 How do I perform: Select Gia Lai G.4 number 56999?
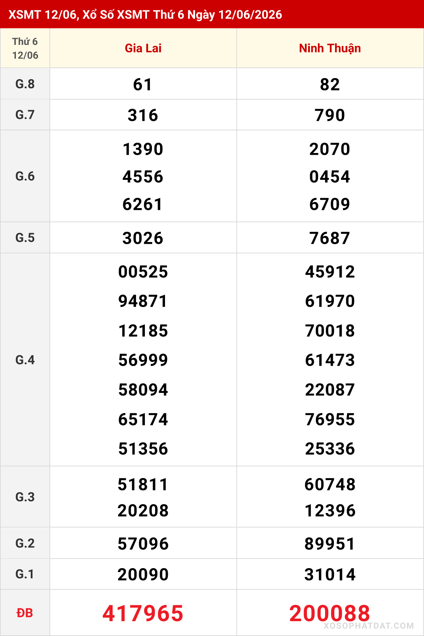(143, 360)
